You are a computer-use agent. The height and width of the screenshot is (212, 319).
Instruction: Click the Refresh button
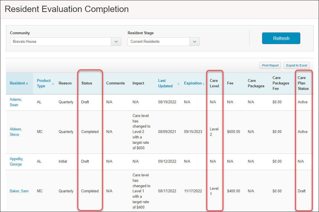(x=281, y=38)
